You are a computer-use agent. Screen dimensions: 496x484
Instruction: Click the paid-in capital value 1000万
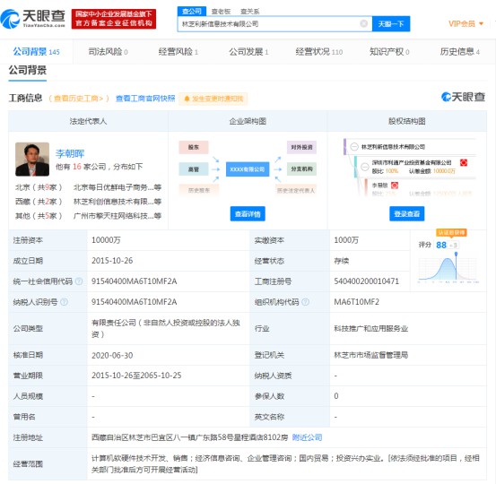(x=346, y=240)
